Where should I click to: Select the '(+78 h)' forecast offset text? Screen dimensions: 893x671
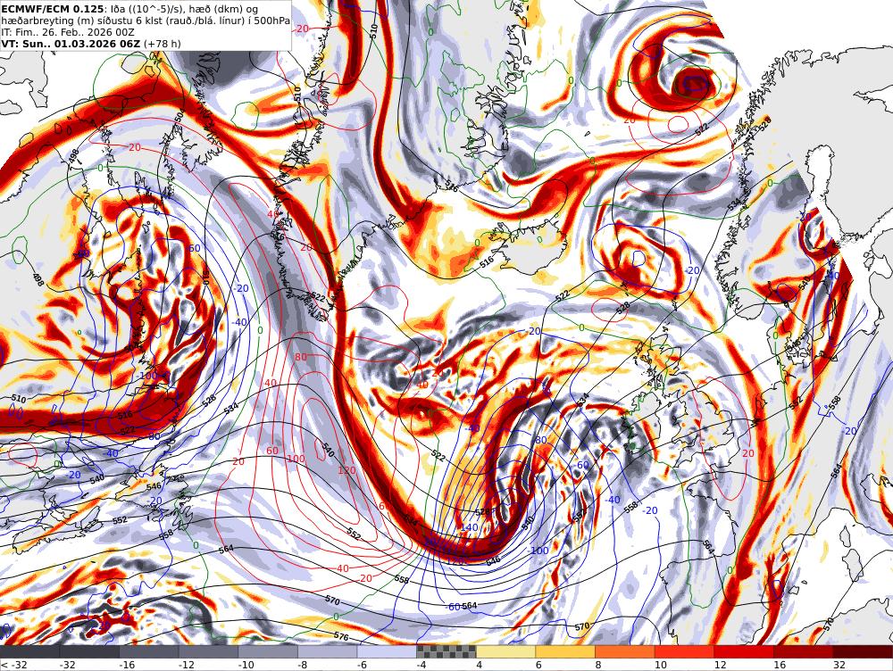[x=163, y=43]
